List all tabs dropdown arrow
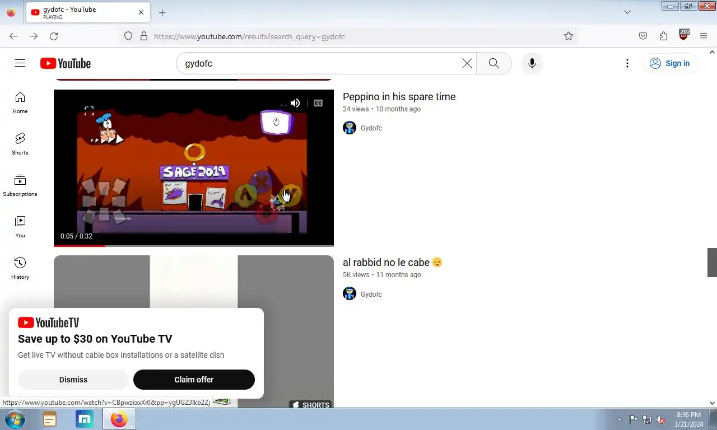Screen dimensions: 717x430 coord(627,12)
